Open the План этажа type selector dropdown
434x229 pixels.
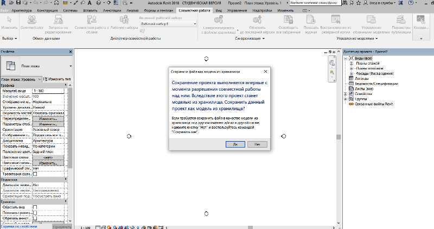(71, 66)
